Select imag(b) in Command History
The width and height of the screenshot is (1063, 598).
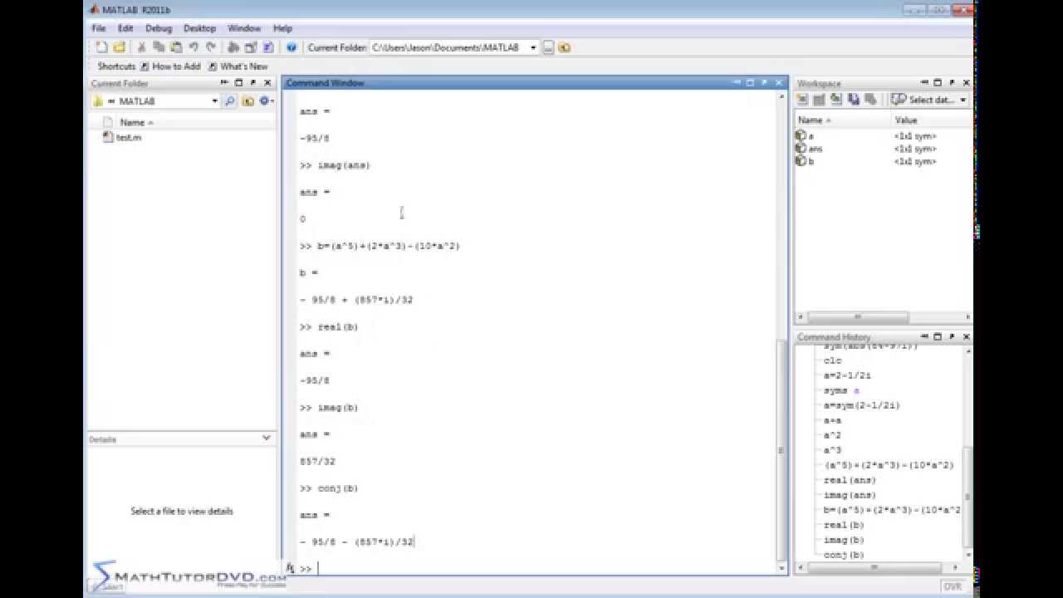point(844,540)
